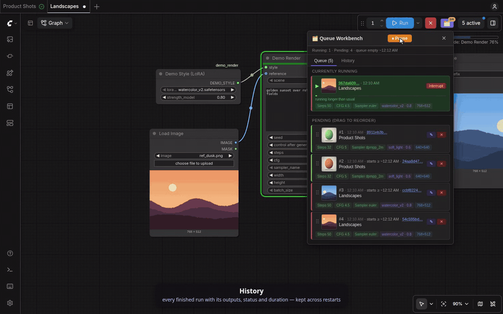Open the model library sparkle-shapes sidebar icon

(x=10, y=73)
